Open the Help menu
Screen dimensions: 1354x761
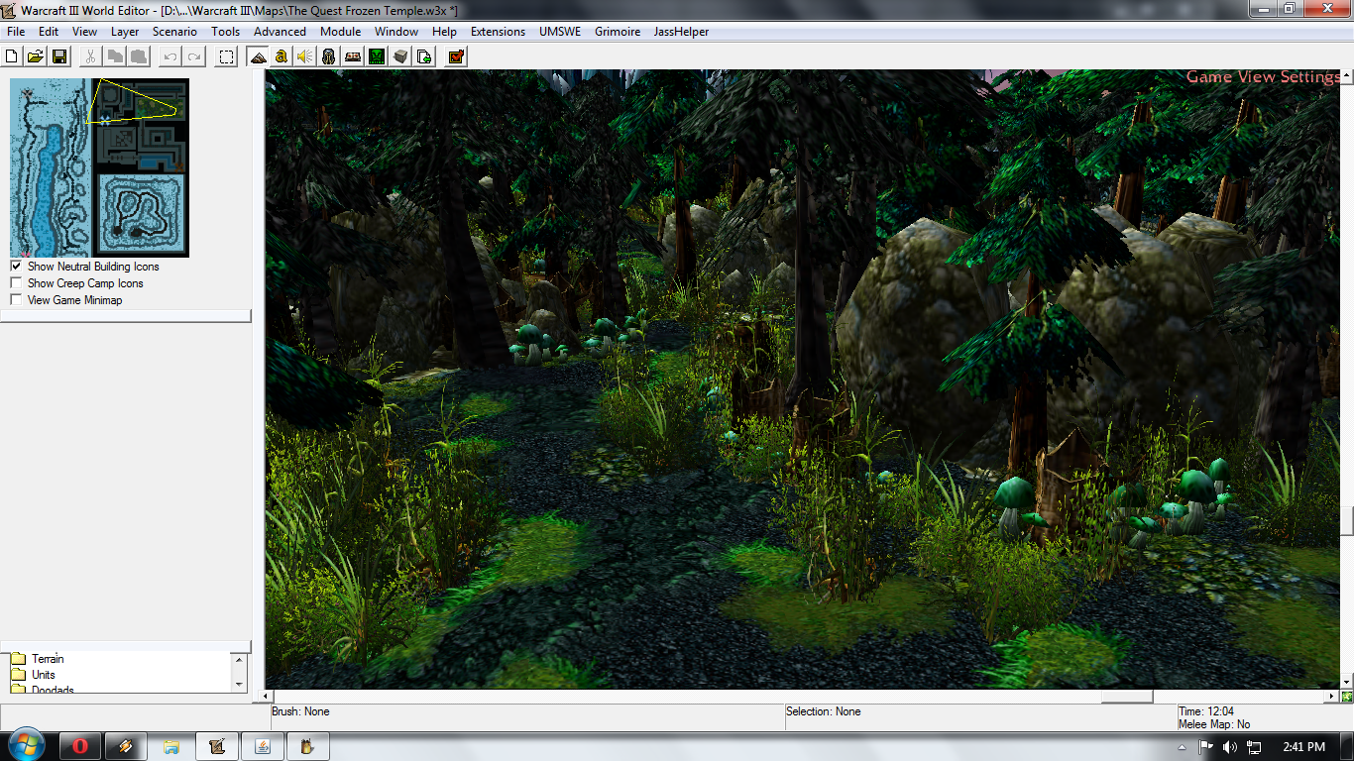pos(444,32)
